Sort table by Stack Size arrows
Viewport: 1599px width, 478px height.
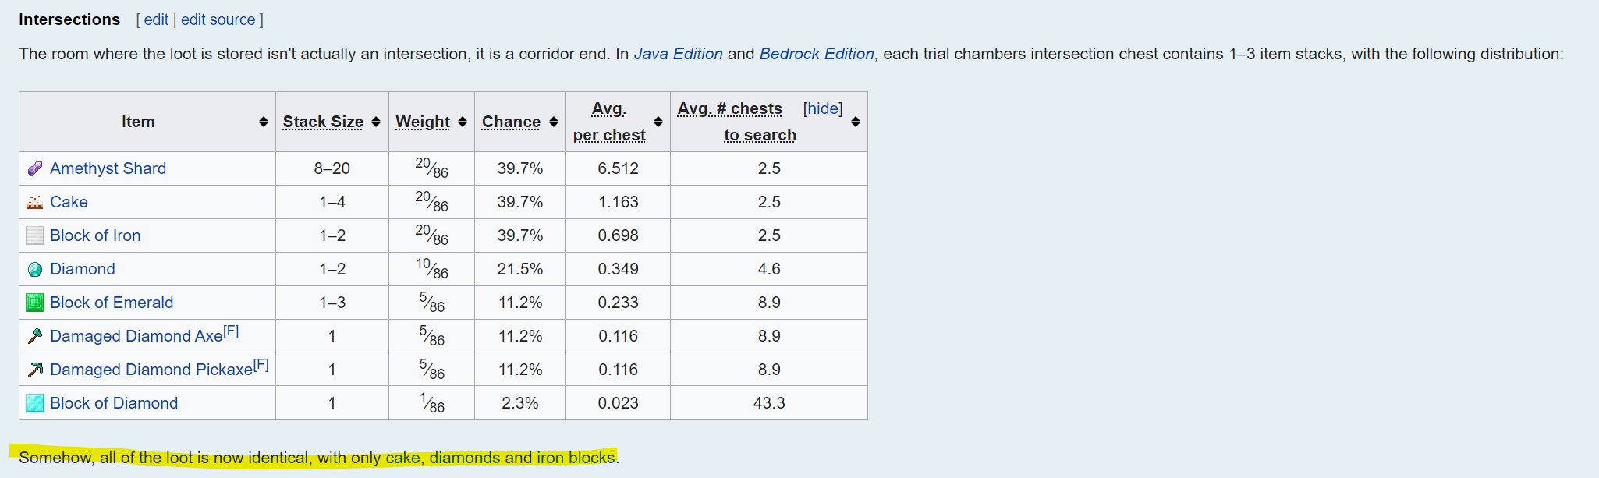376,122
